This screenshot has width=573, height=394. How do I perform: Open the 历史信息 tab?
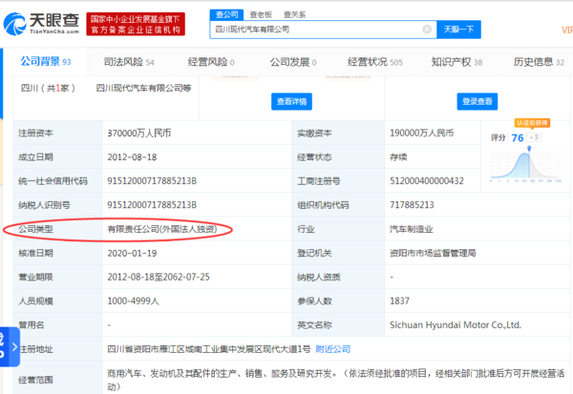(539, 62)
